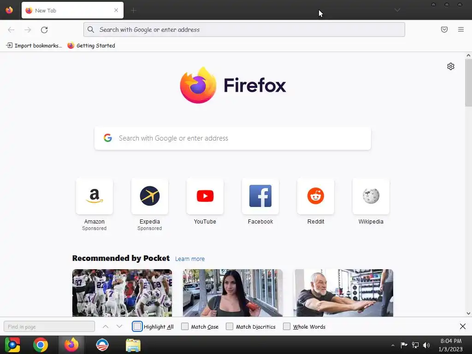Viewport: 472px width, 354px height.
Task: Click the taskbar start icon
Action: coord(12,345)
